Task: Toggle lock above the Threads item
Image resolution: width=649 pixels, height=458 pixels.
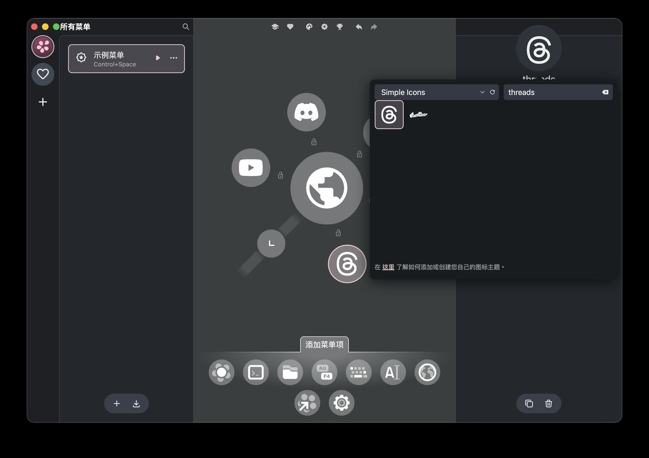Action: (338, 233)
